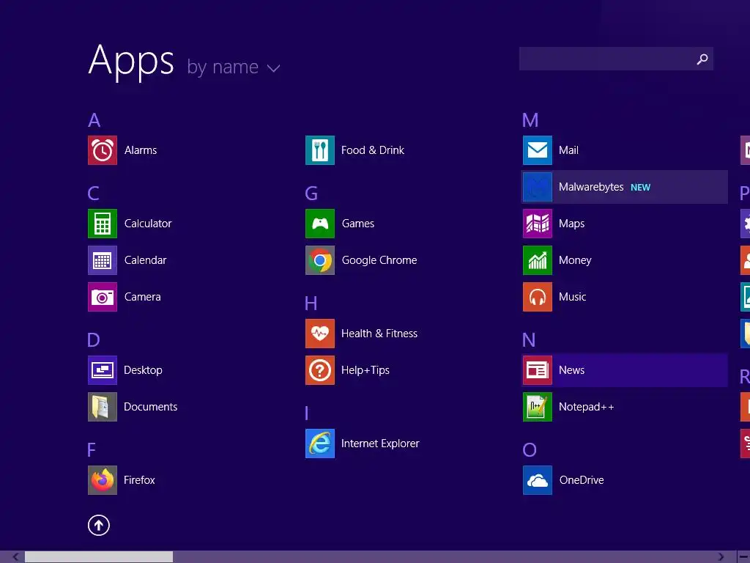Open the Malwarebytes app icon

pyautogui.click(x=538, y=187)
